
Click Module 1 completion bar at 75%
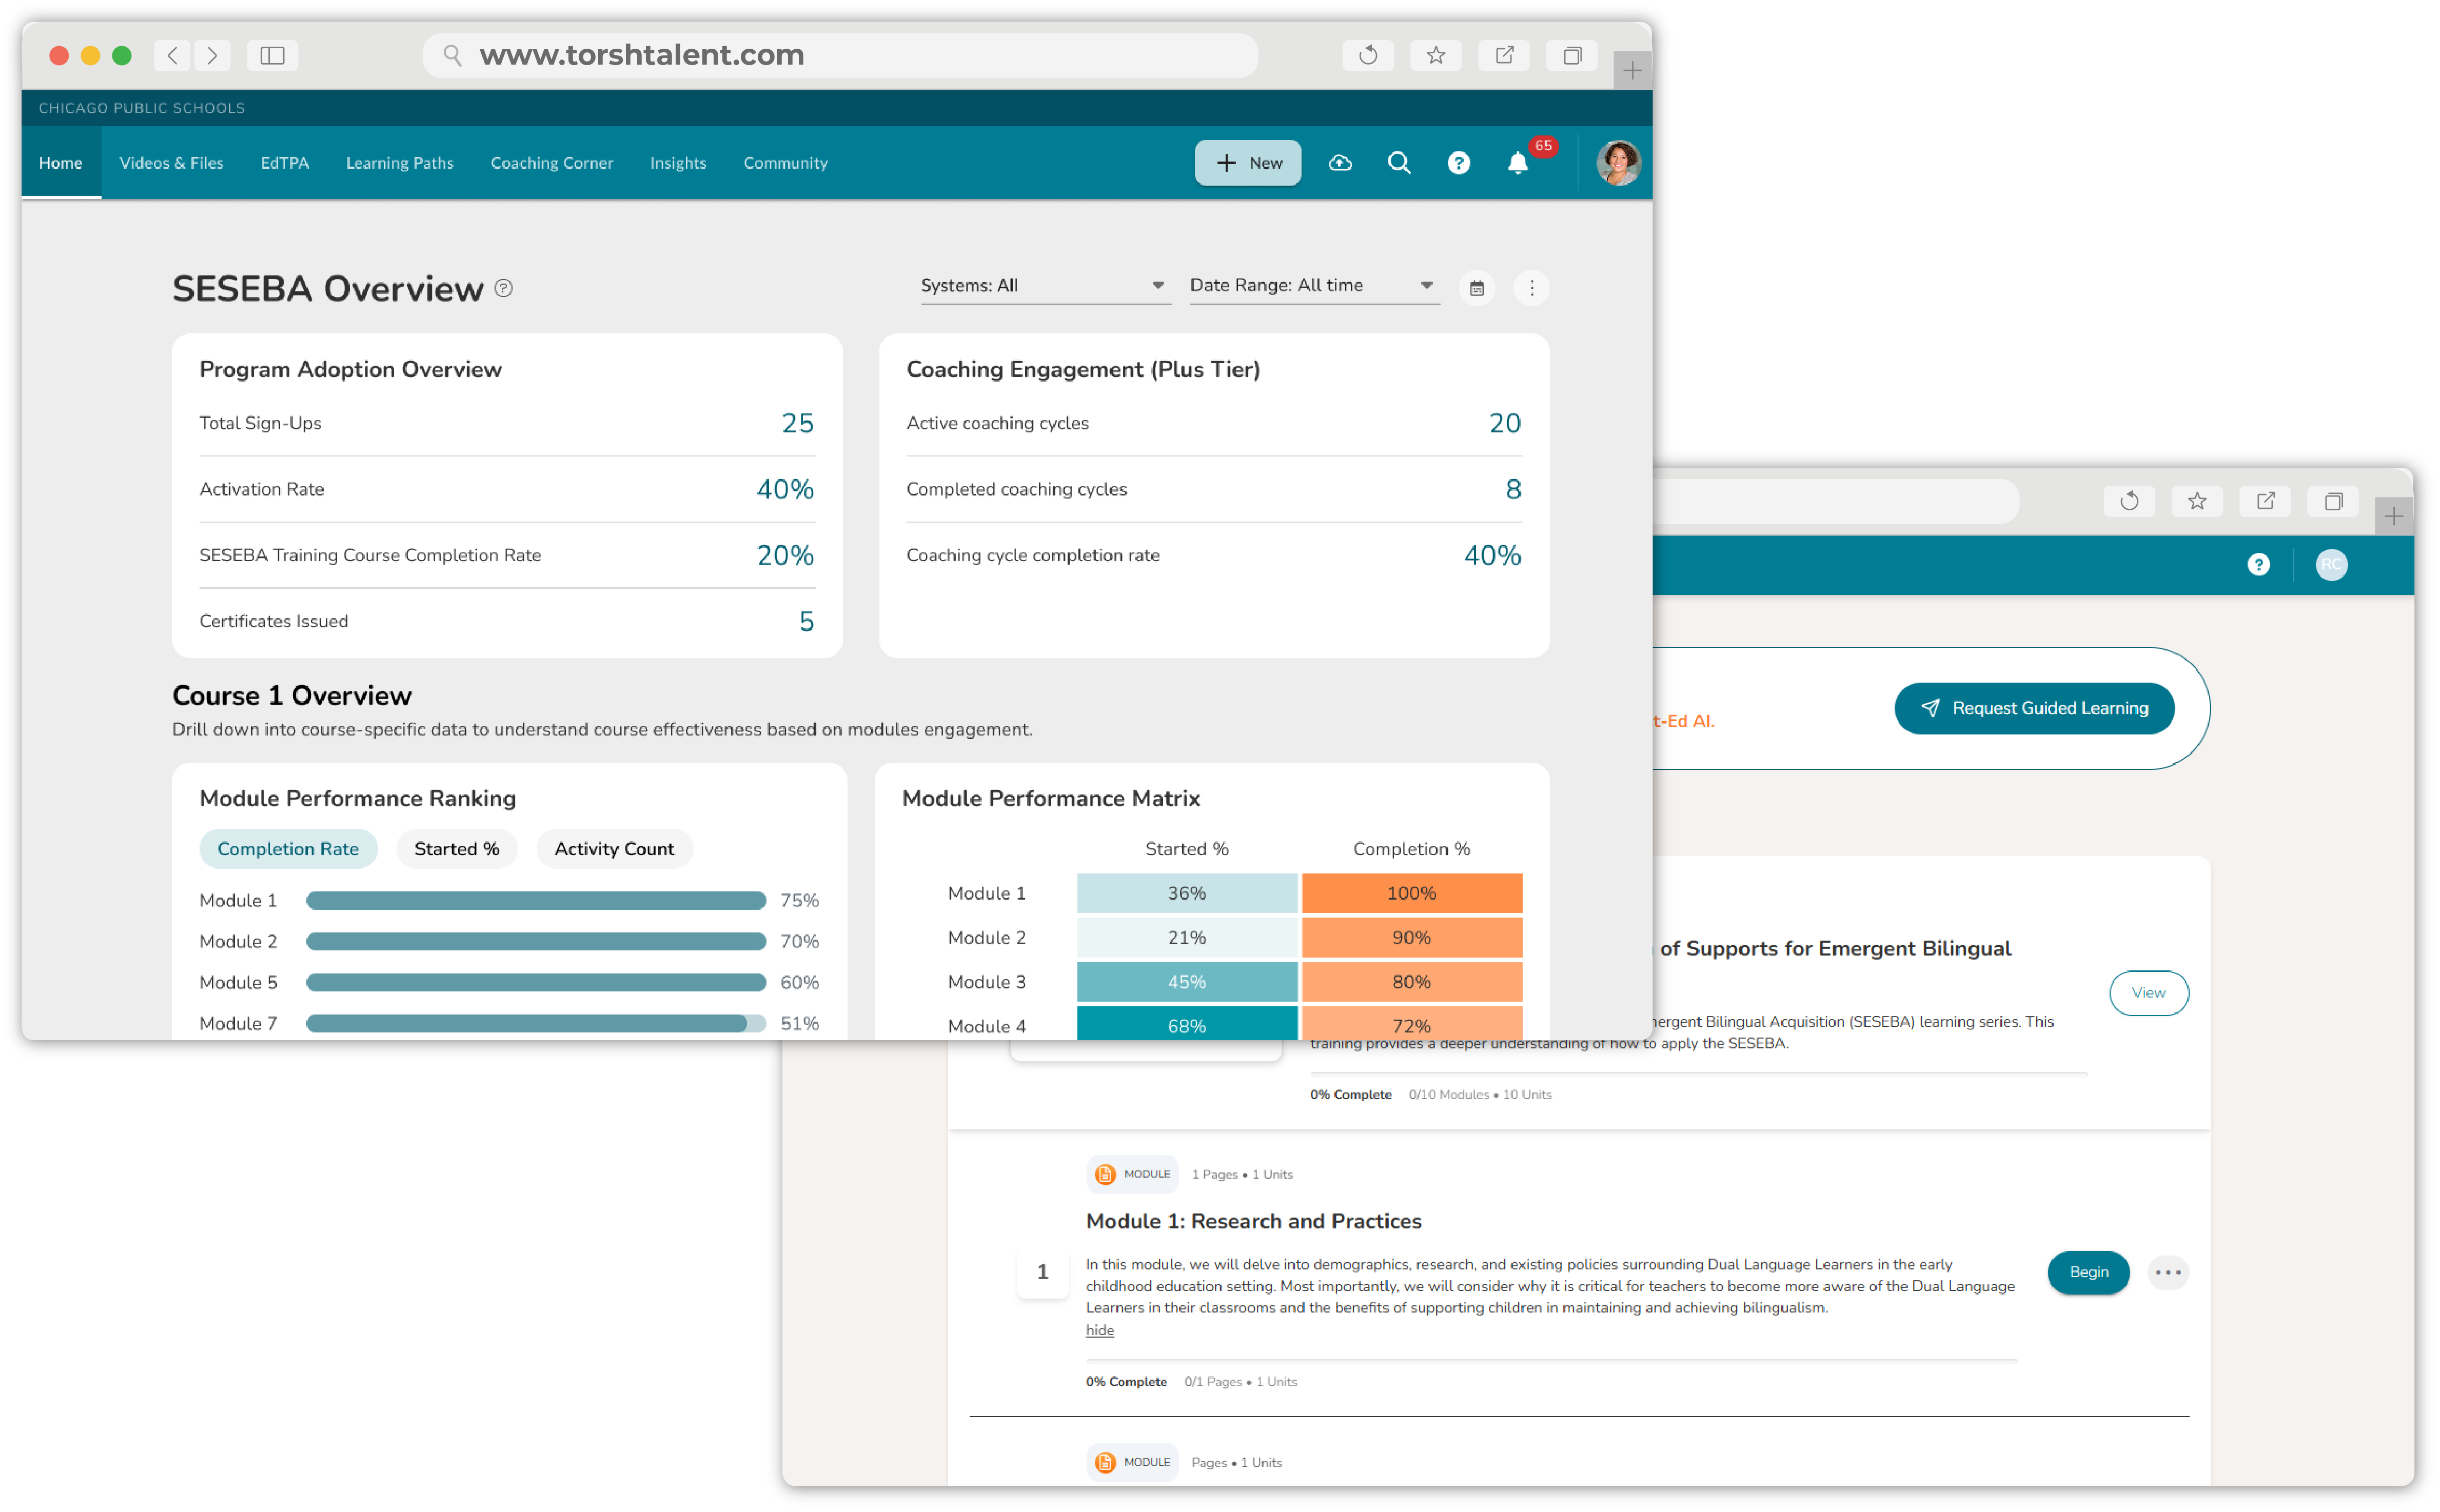click(536, 901)
